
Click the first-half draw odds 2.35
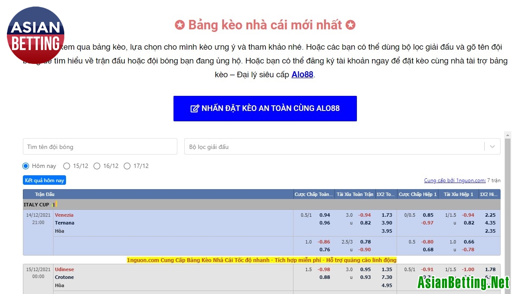(490, 231)
